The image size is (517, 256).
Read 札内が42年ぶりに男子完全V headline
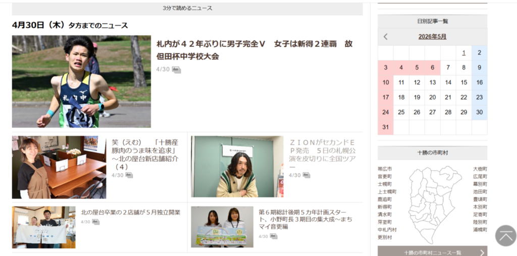pyautogui.click(x=254, y=50)
